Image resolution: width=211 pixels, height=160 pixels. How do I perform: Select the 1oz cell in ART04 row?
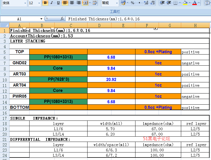pyautogui.click(x=158, y=85)
